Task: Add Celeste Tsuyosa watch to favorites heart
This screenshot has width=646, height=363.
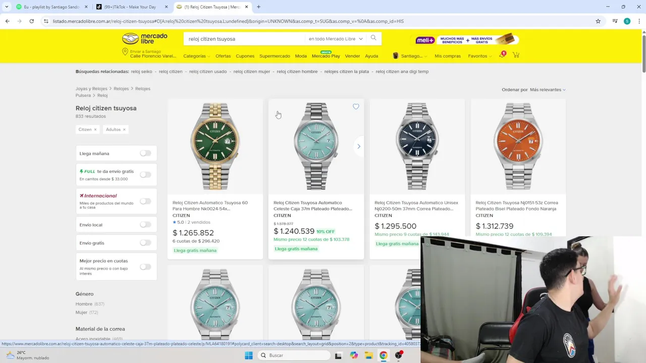Action: click(356, 106)
